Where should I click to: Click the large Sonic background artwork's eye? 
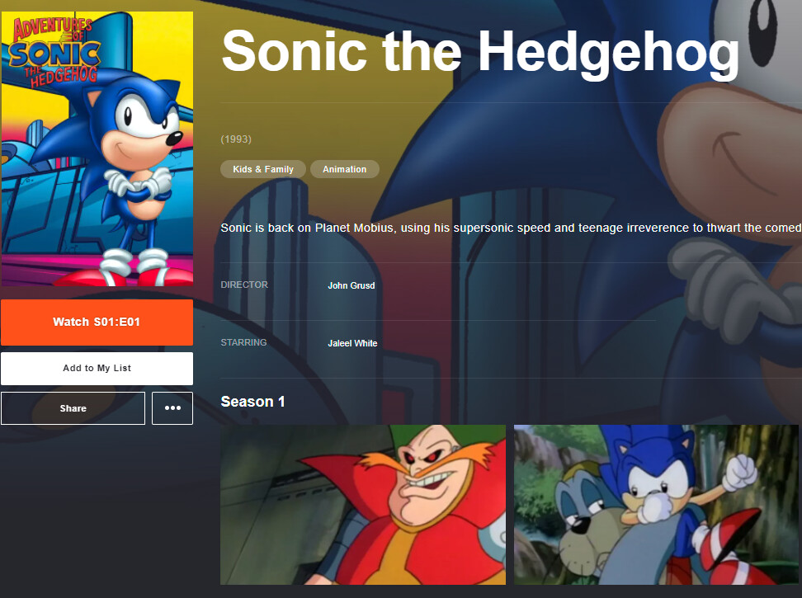tap(762, 31)
